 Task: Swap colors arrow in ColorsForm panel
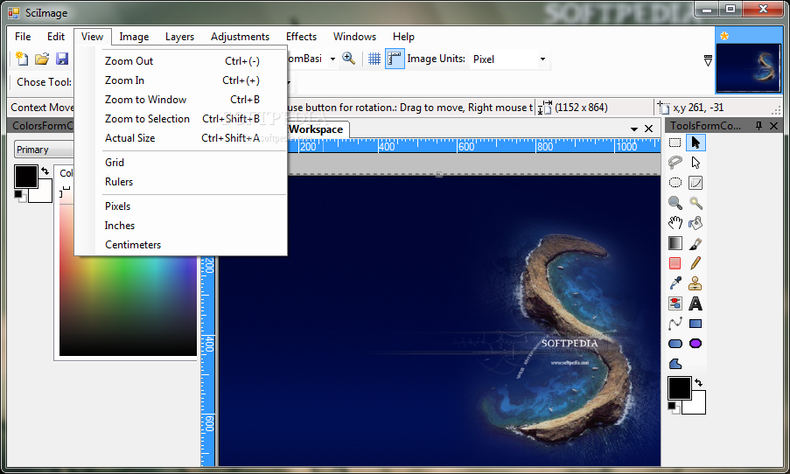pos(45,171)
